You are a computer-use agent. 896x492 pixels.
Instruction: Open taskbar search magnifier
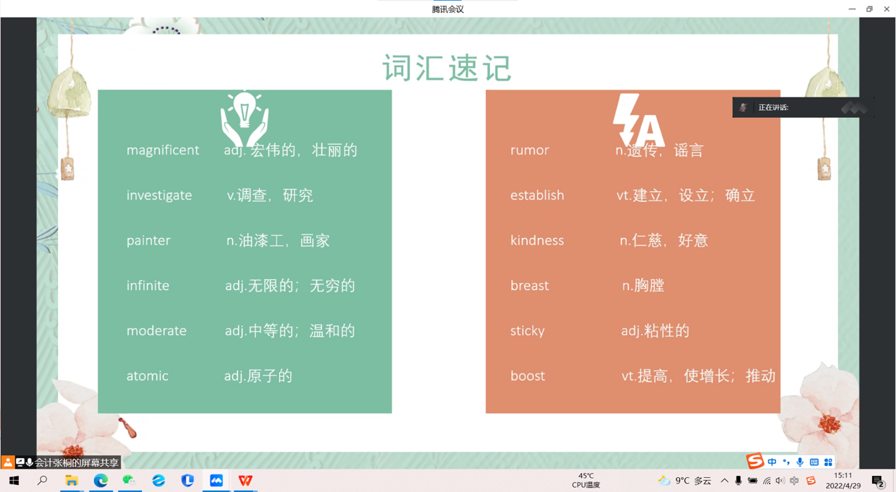(42, 481)
